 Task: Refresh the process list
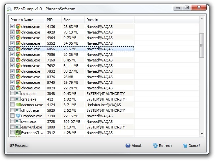162,146
